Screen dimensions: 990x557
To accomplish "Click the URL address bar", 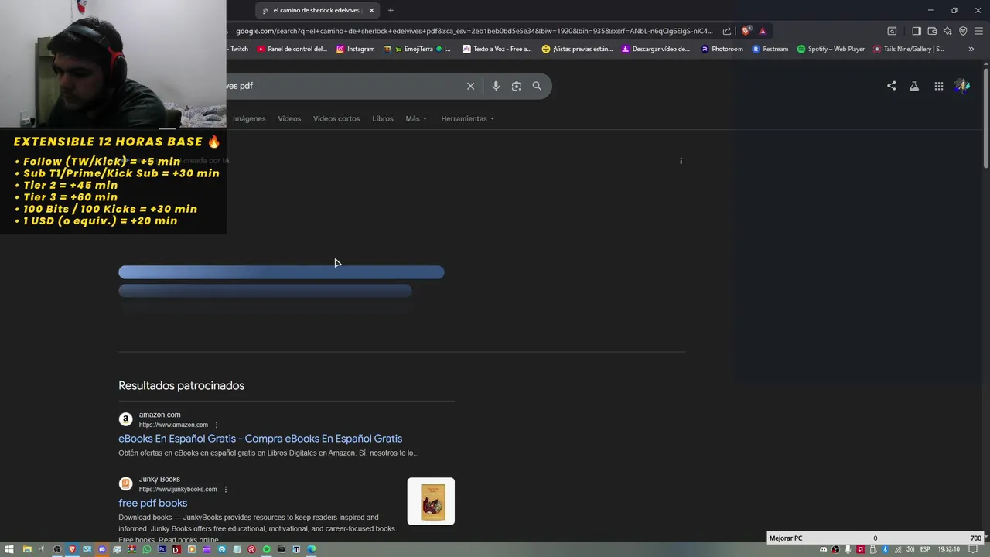I will [x=474, y=31].
